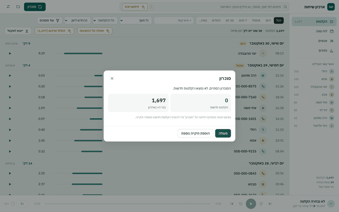
Task: Play the 1:09 אחי משה recording
Action: pos(10,108)
